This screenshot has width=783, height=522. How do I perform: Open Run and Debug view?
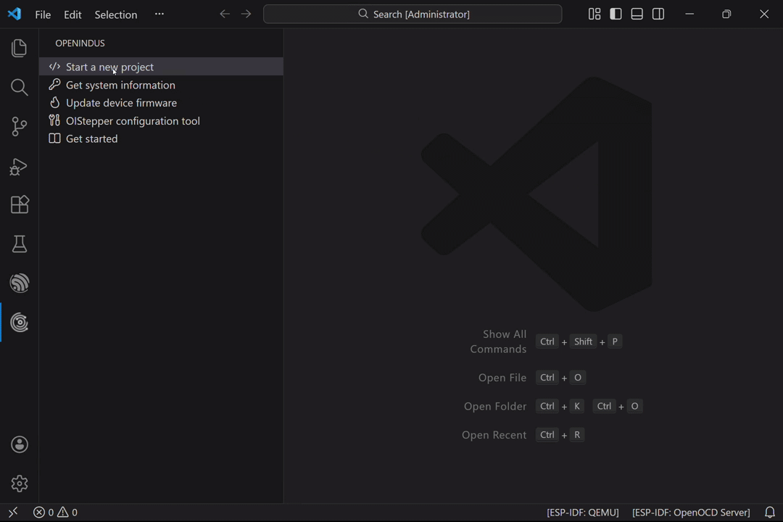tap(20, 166)
